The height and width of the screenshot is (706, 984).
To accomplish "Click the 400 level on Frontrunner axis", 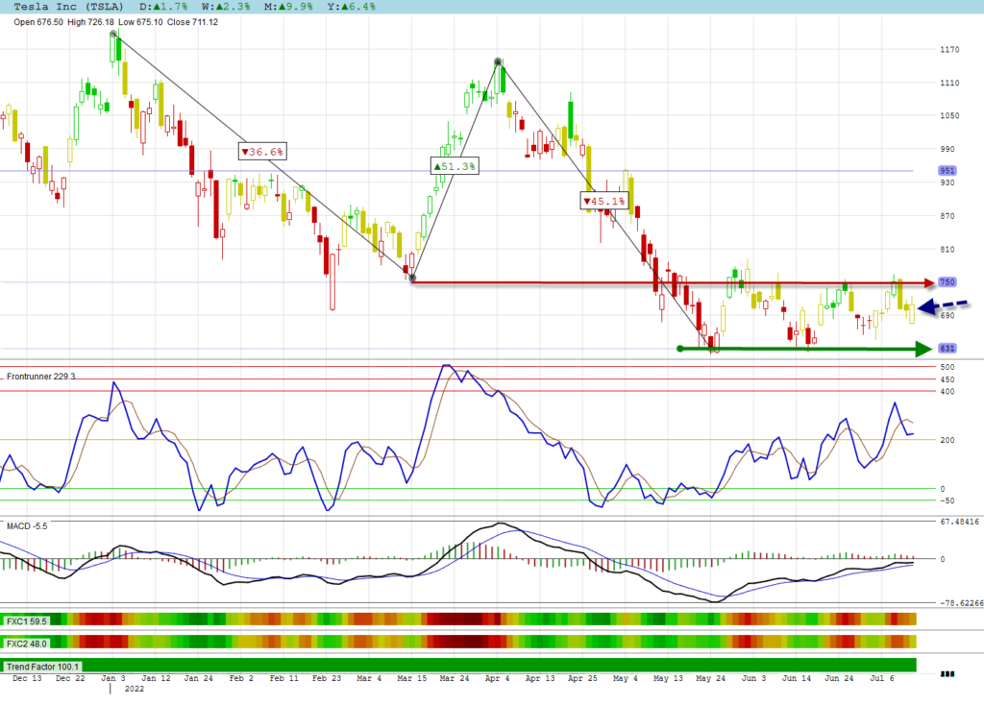I will [947, 392].
